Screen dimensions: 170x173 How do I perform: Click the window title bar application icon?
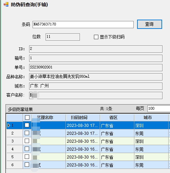point(6,4)
